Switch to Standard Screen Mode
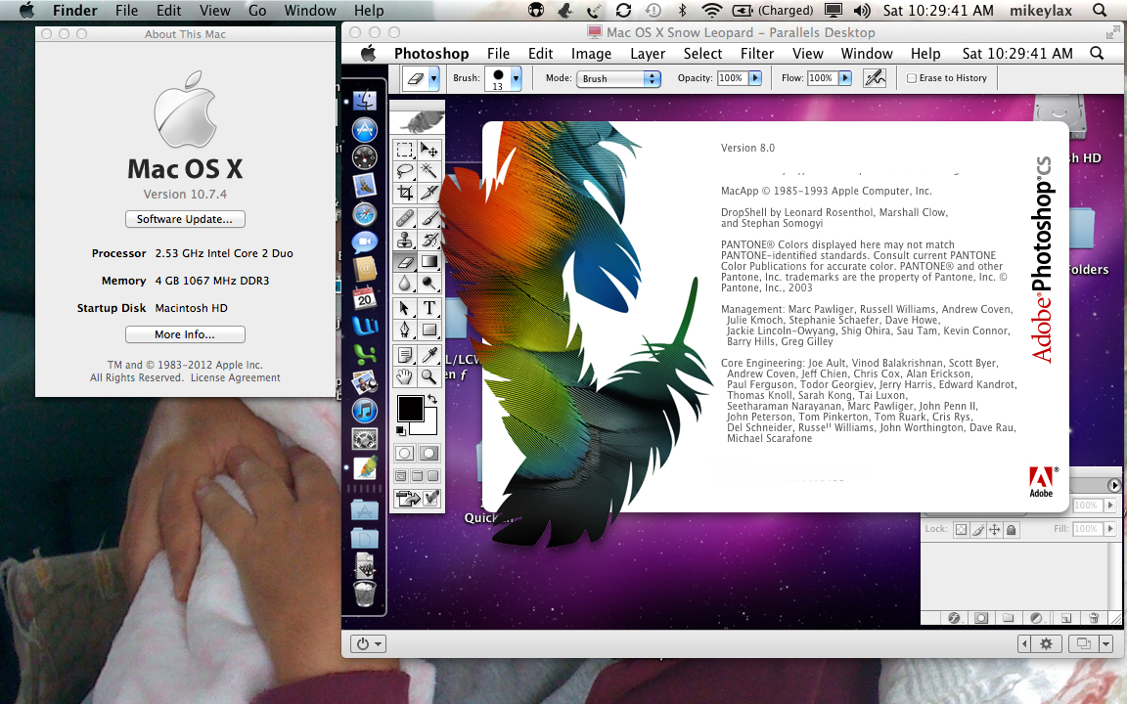Screen dimensions: 1127x704 pos(401,475)
